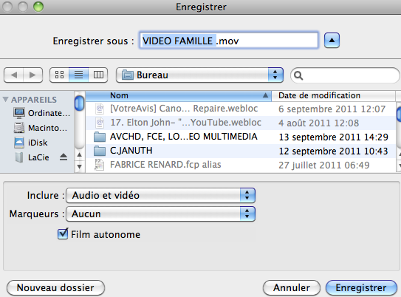Switch to list view mode

(x=78, y=75)
